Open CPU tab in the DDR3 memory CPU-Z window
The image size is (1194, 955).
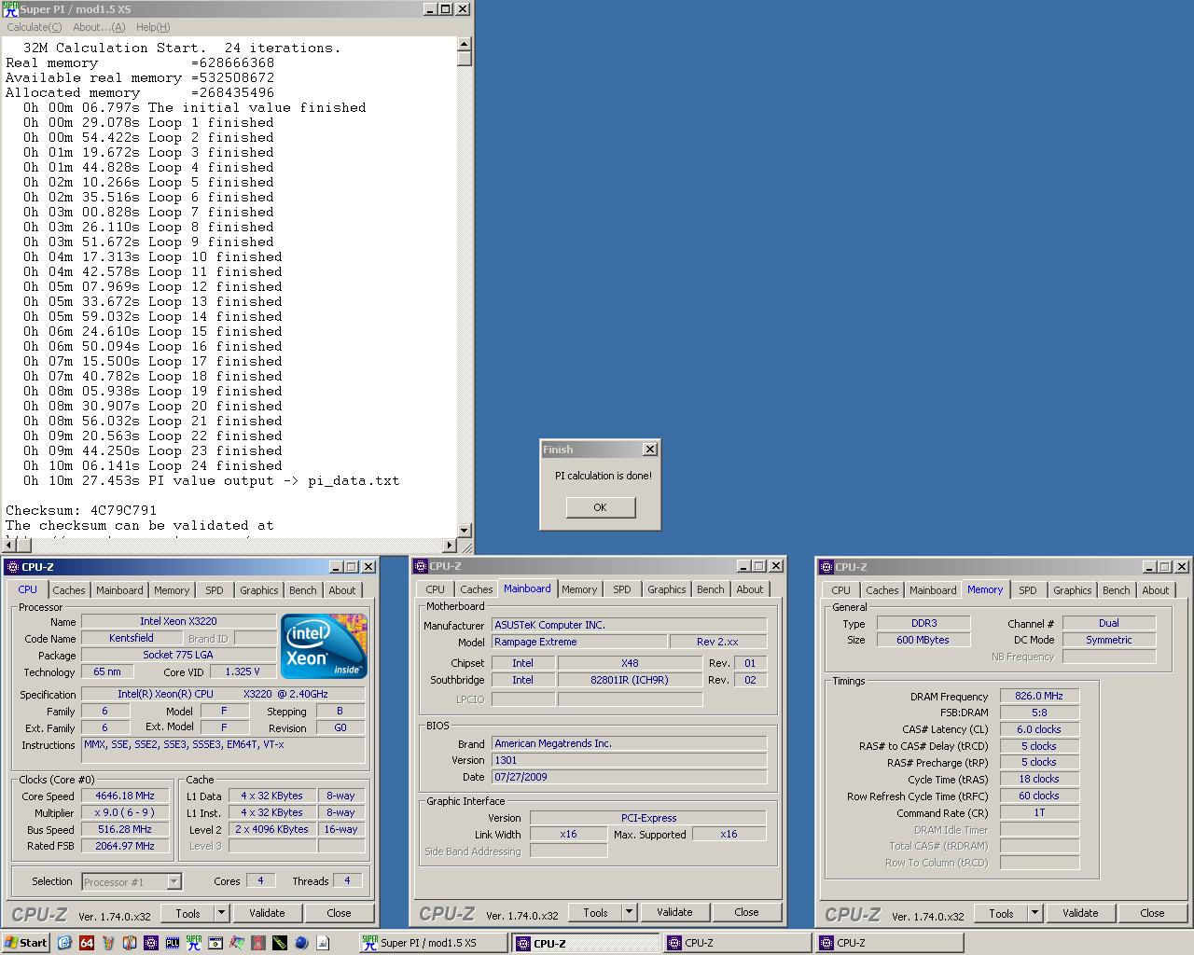click(x=840, y=590)
